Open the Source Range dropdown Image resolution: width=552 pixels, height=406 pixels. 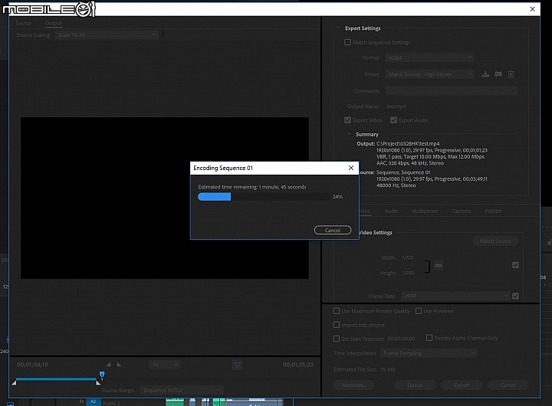pyautogui.click(x=182, y=390)
